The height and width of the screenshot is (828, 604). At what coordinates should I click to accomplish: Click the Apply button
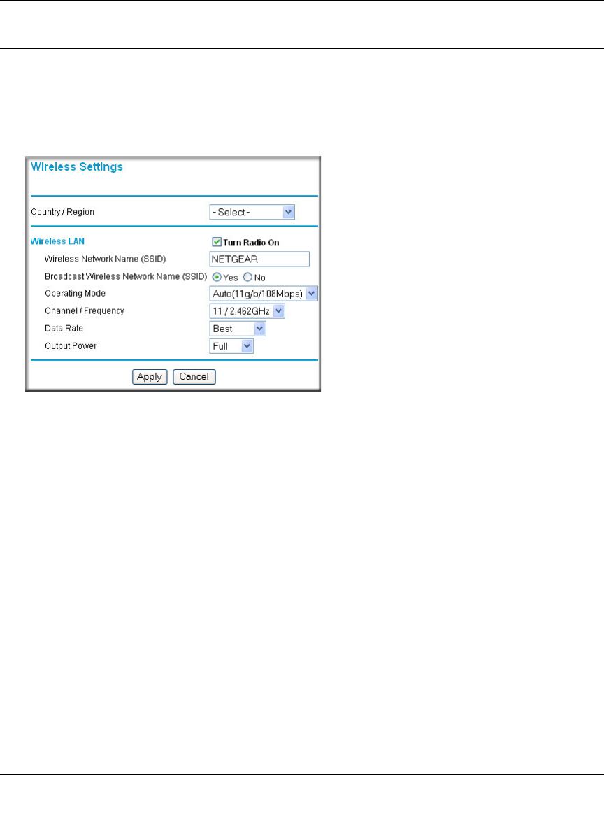pos(150,376)
